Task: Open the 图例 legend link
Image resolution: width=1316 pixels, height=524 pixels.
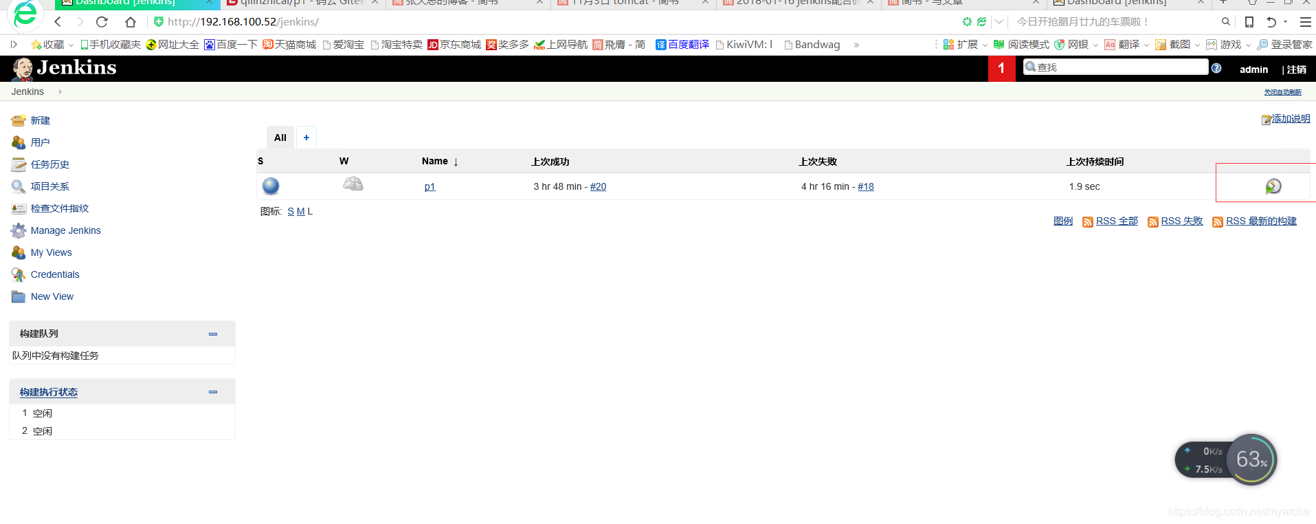Action: click(1063, 221)
